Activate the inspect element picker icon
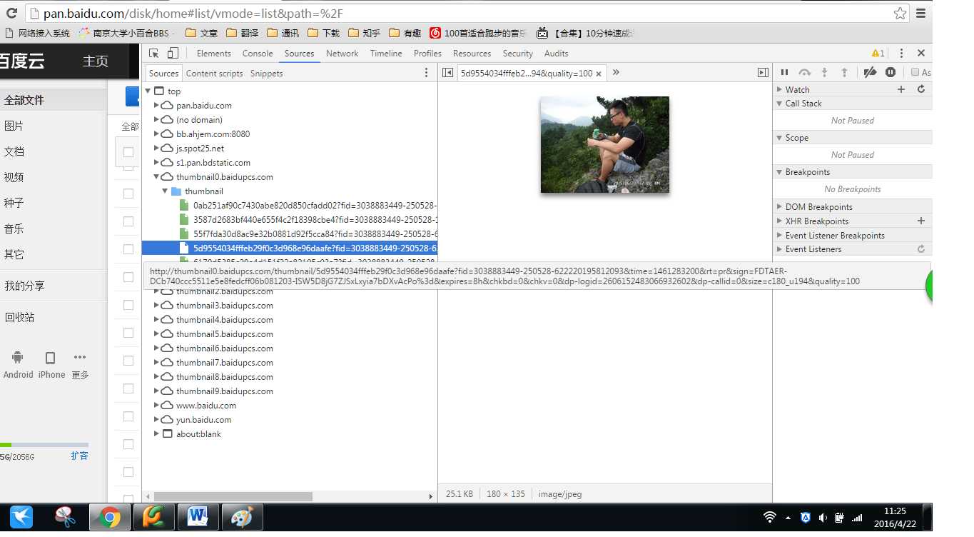Viewport: 974px width, 537px height. click(x=153, y=54)
